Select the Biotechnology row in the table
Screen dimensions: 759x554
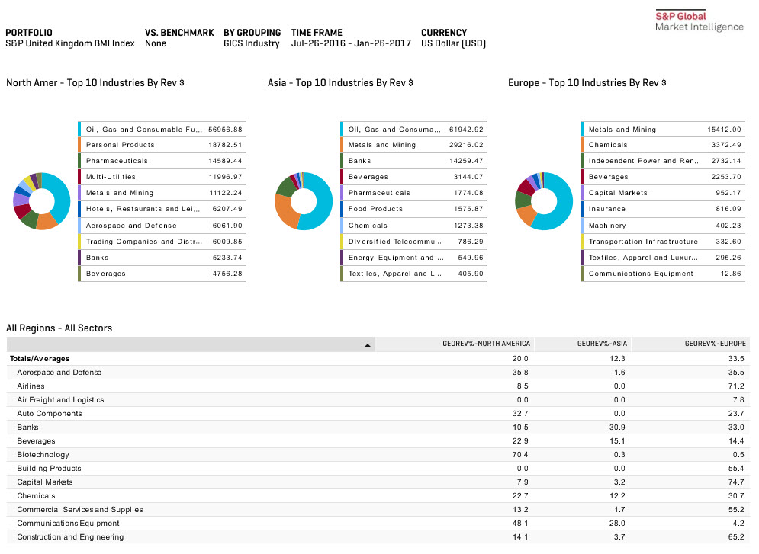tap(43, 455)
